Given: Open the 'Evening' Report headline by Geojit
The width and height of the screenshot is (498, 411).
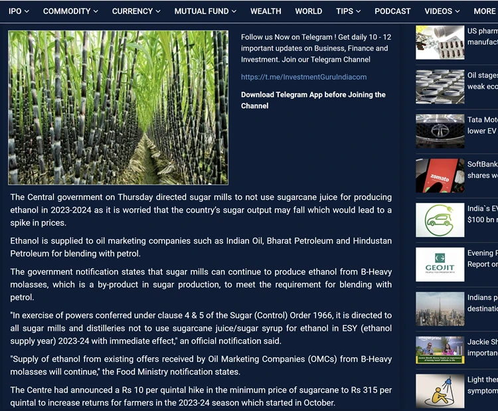Looking at the screenshot, I should (x=483, y=258).
